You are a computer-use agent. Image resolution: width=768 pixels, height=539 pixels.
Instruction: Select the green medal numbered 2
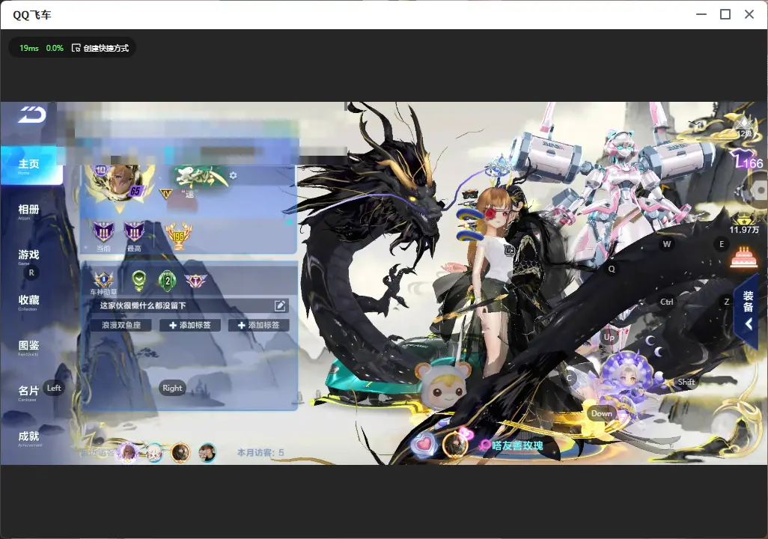point(168,281)
